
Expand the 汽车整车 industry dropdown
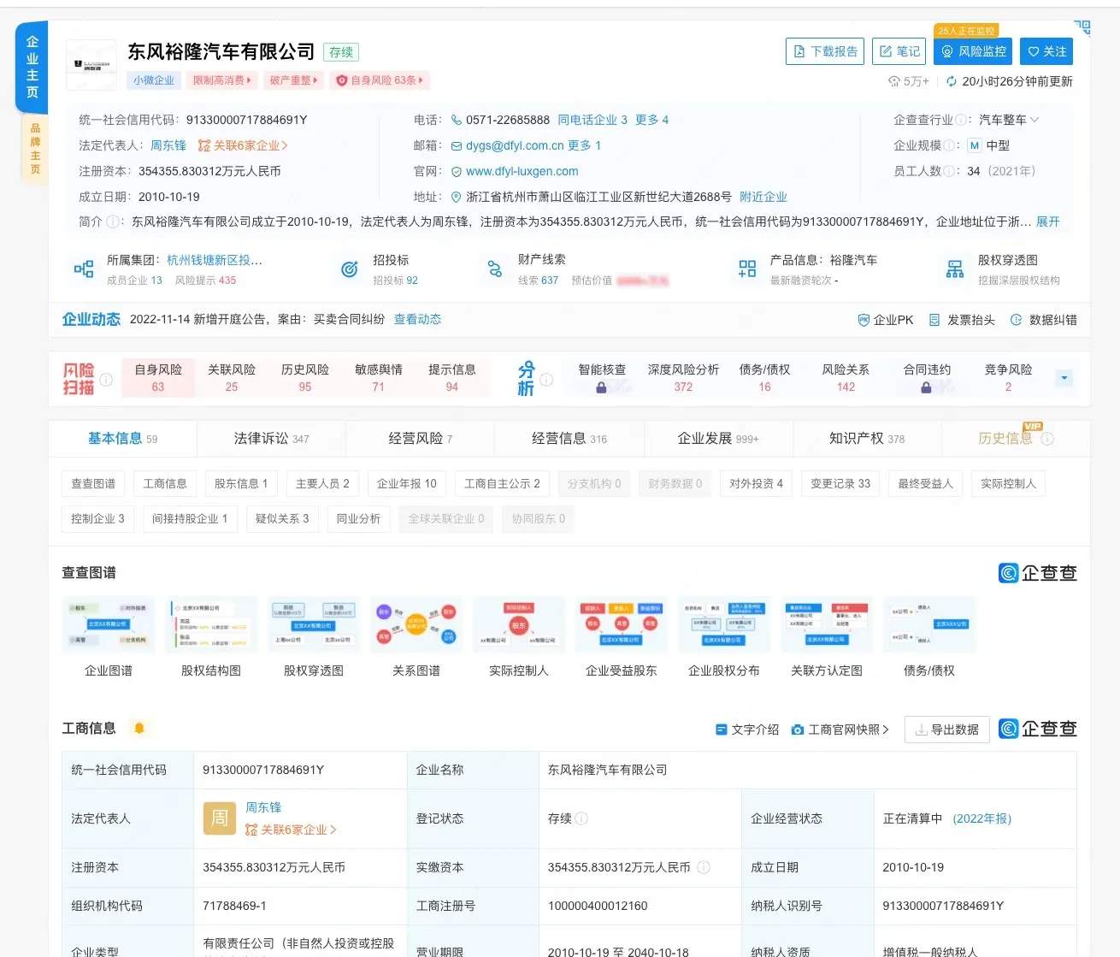click(x=1009, y=120)
